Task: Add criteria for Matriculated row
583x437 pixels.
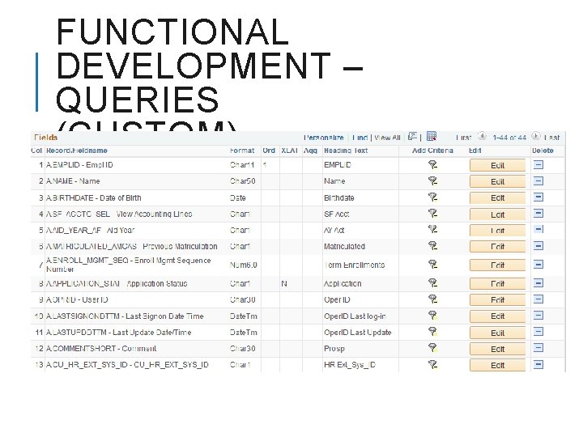Action: [x=432, y=246]
